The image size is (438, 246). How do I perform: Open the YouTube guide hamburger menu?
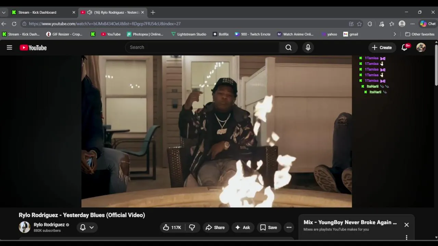point(9,47)
